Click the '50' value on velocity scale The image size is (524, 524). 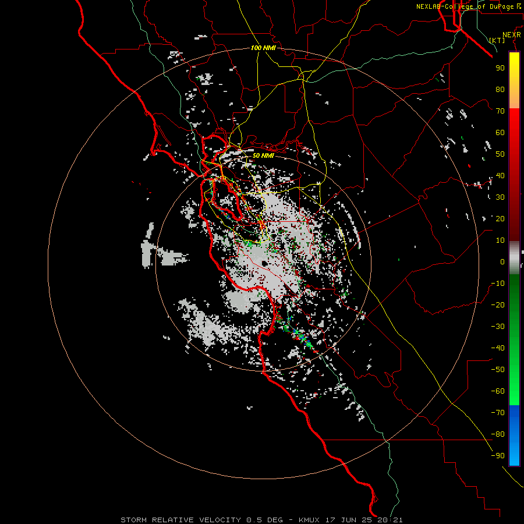click(x=500, y=154)
